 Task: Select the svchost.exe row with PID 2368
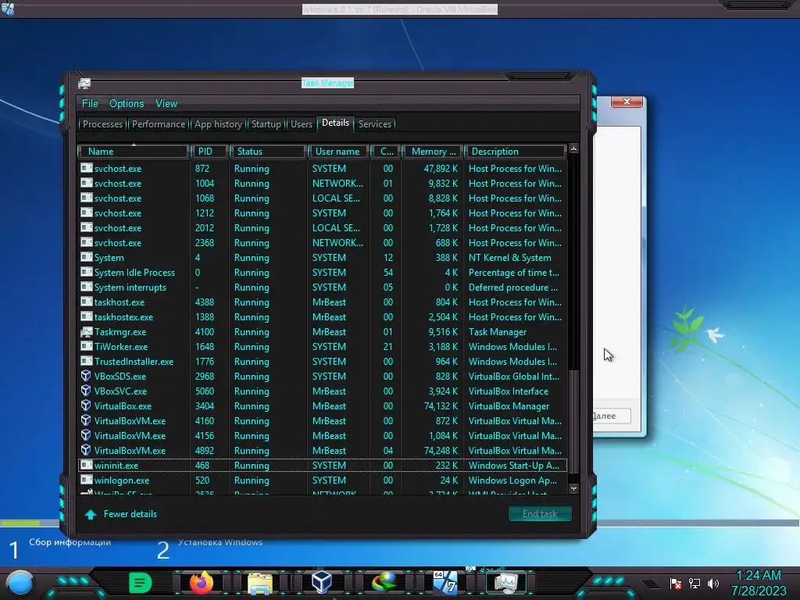[x=322, y=243]
